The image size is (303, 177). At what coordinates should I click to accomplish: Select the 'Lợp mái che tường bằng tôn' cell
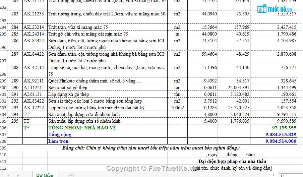108,108
